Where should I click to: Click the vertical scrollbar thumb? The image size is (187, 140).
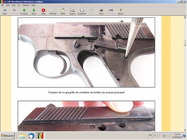[x=185, y=43]
